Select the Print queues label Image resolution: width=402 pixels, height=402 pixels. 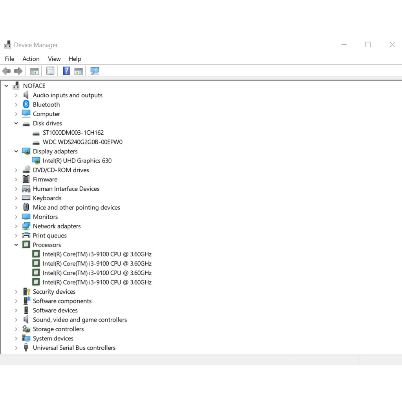coord(50,236)
